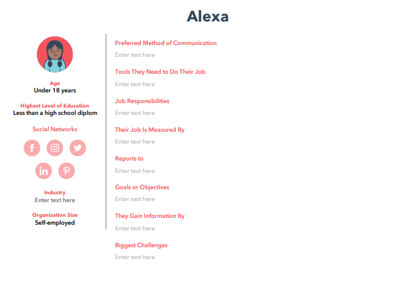Click the They Gain Information By field
This screenshot has width=411, height=290.
[135, 229]
